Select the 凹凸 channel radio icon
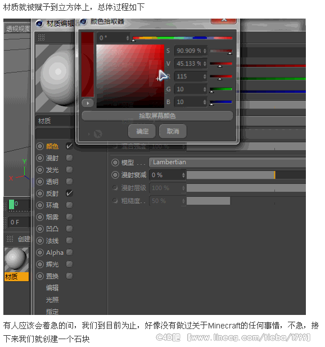This screenshot has height=347, width=325. (x=40, y=229)
